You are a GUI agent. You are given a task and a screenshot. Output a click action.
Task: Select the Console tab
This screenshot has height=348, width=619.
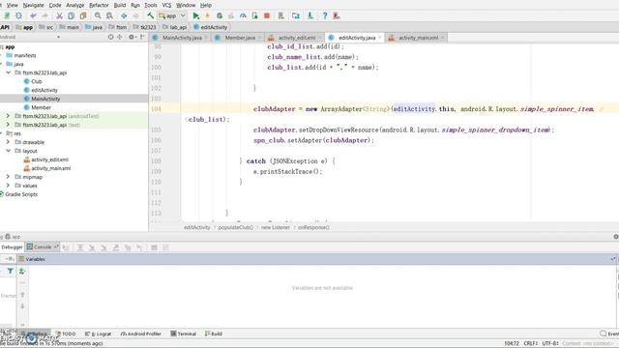point(43,247)
